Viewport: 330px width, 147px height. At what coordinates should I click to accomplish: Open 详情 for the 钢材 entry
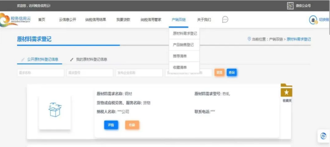coord(111,125)
